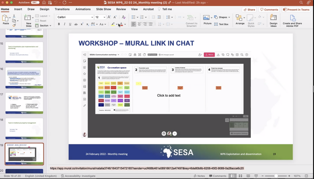Open the Transitions tab
Viewport: 314px width, 179px height.
(62, 9)
